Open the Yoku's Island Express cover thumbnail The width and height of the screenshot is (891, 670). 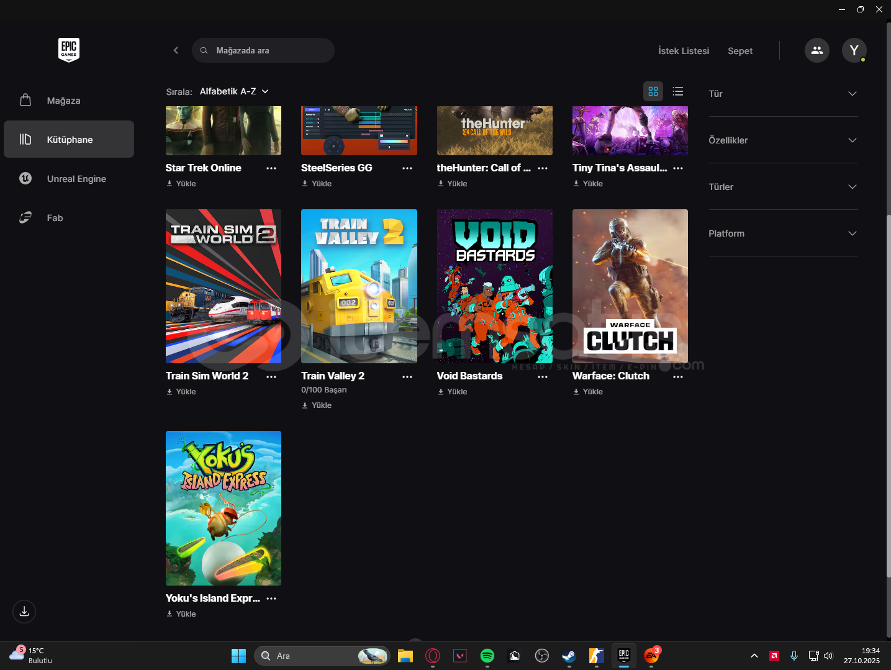pos(224,508)
